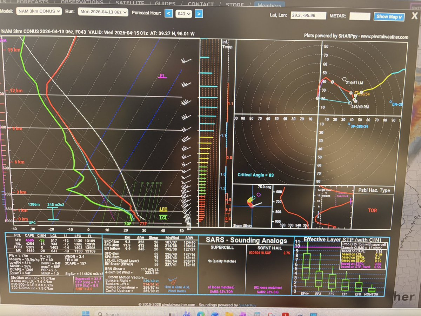The image size is (421, 316).
Task: Go to the previous forecast hour
Action: pyautogui.click(x=168, y=14)
